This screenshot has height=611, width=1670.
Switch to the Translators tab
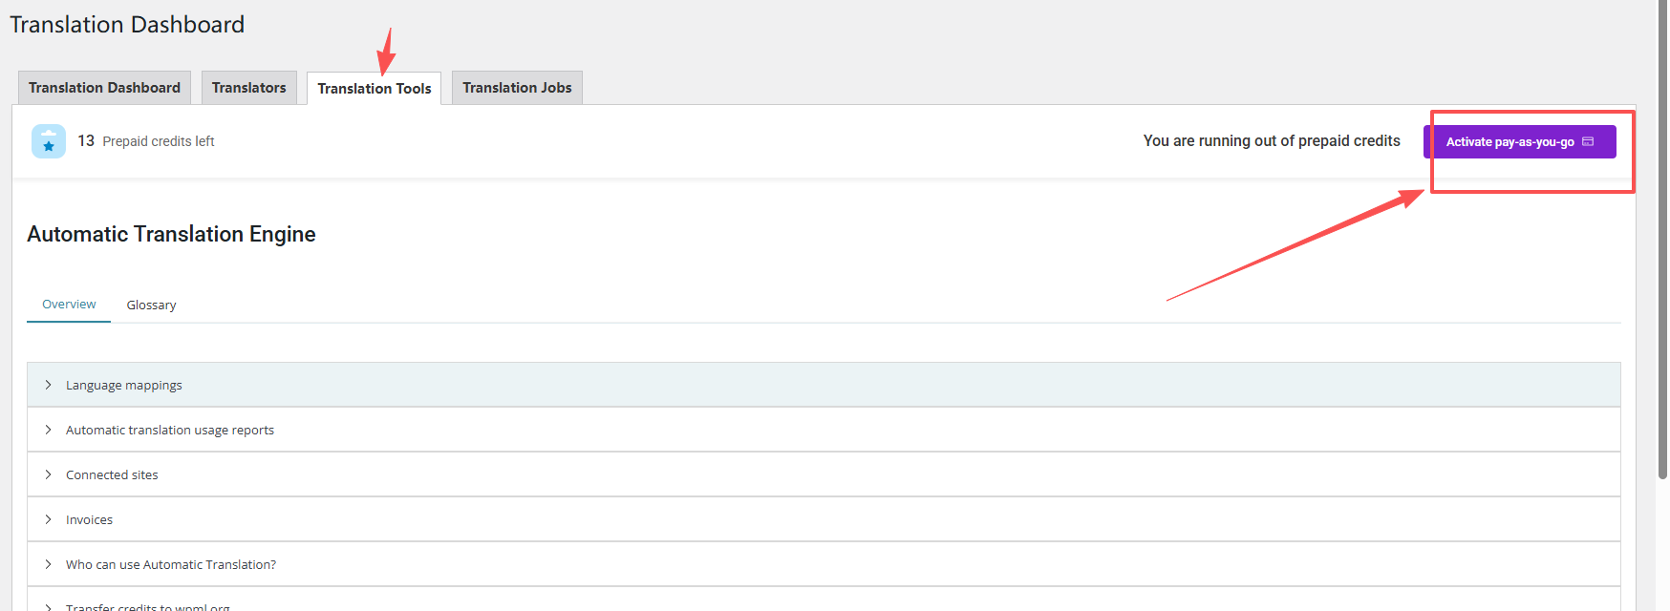(248, 88)
